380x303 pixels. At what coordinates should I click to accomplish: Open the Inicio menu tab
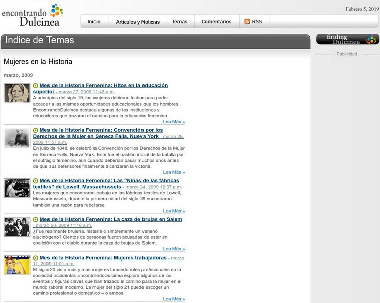[x=94, y=22]
